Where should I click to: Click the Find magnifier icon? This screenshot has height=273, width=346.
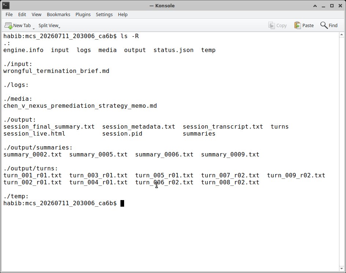point(324,25)
